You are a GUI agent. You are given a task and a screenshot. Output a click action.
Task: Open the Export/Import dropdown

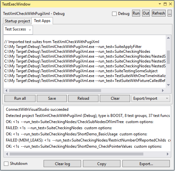(151, 98)
